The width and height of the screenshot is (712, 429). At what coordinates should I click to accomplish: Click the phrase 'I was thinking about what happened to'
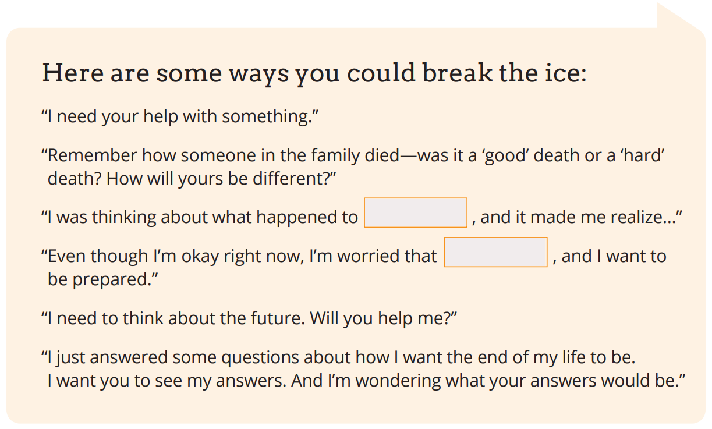pyautogui.click(x=200, y=217)
